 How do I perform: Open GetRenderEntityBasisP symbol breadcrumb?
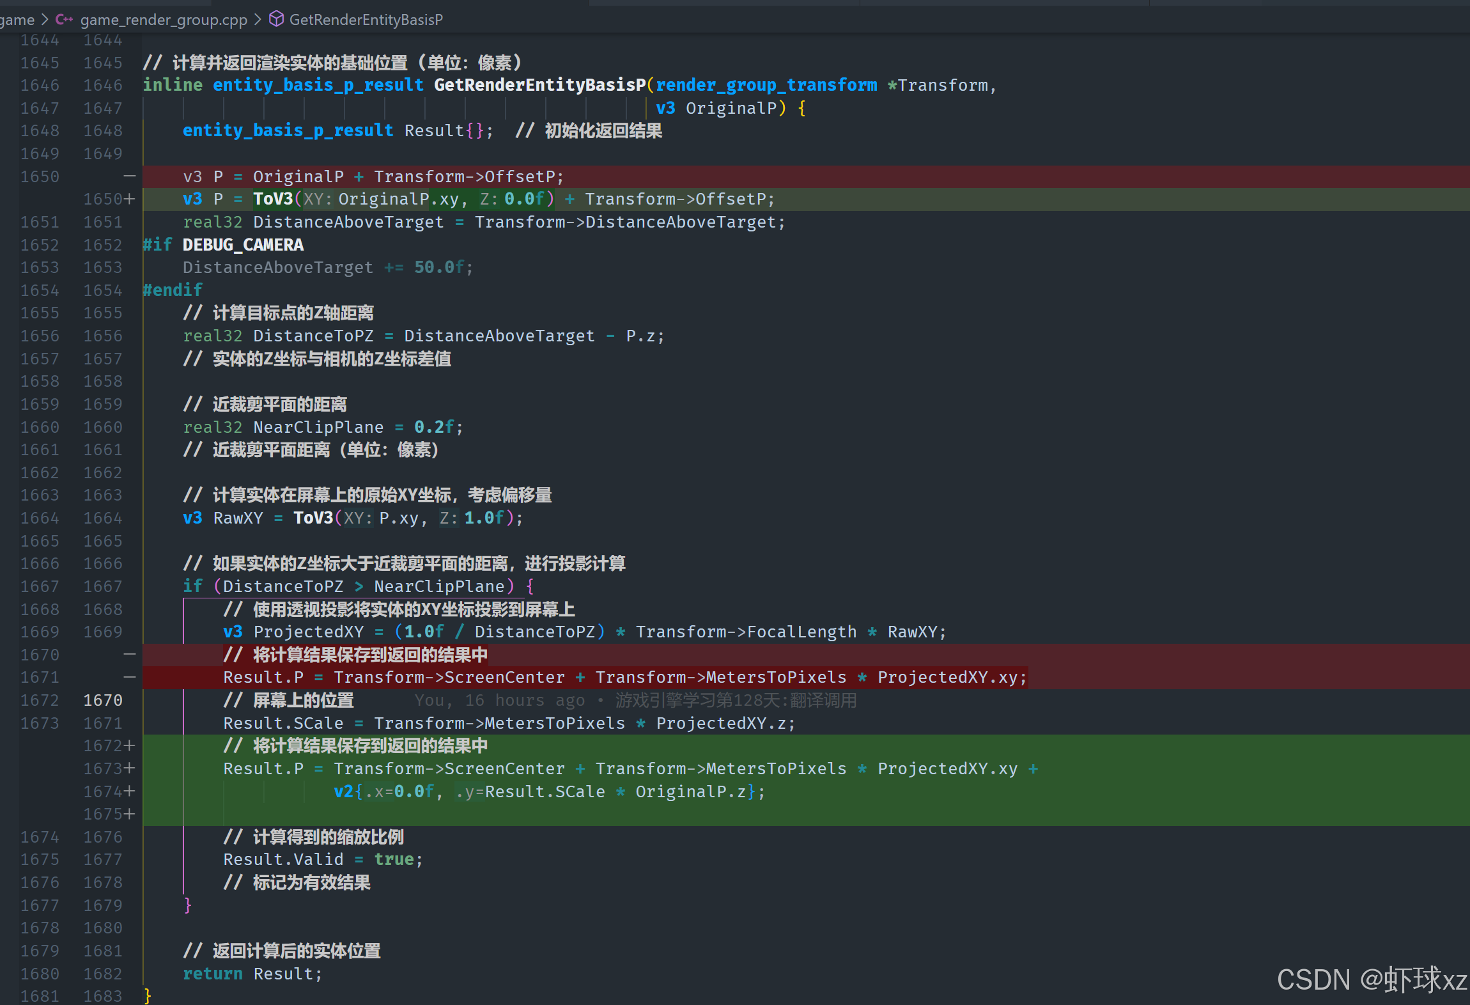(x=366, y=19)
